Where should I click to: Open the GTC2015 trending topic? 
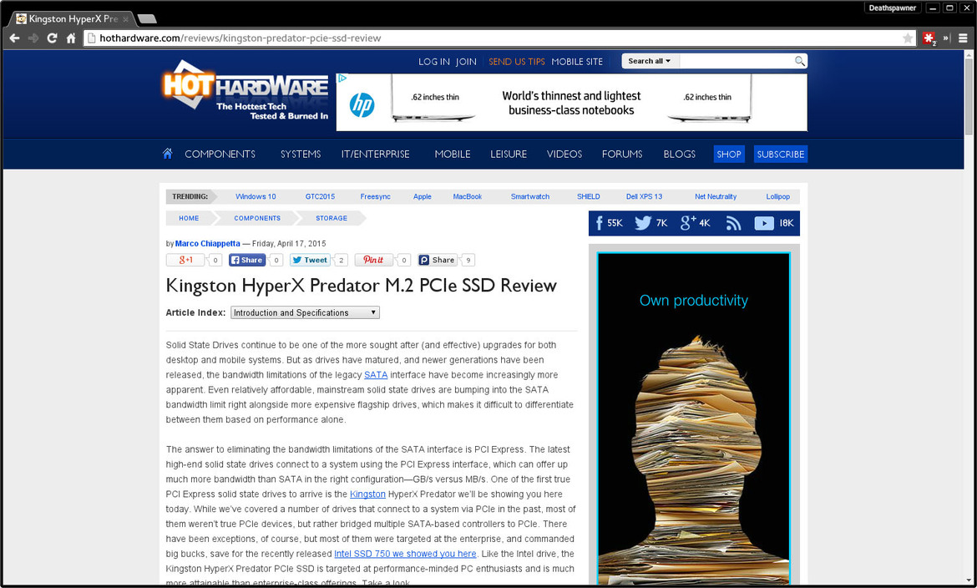coord(320,196)
